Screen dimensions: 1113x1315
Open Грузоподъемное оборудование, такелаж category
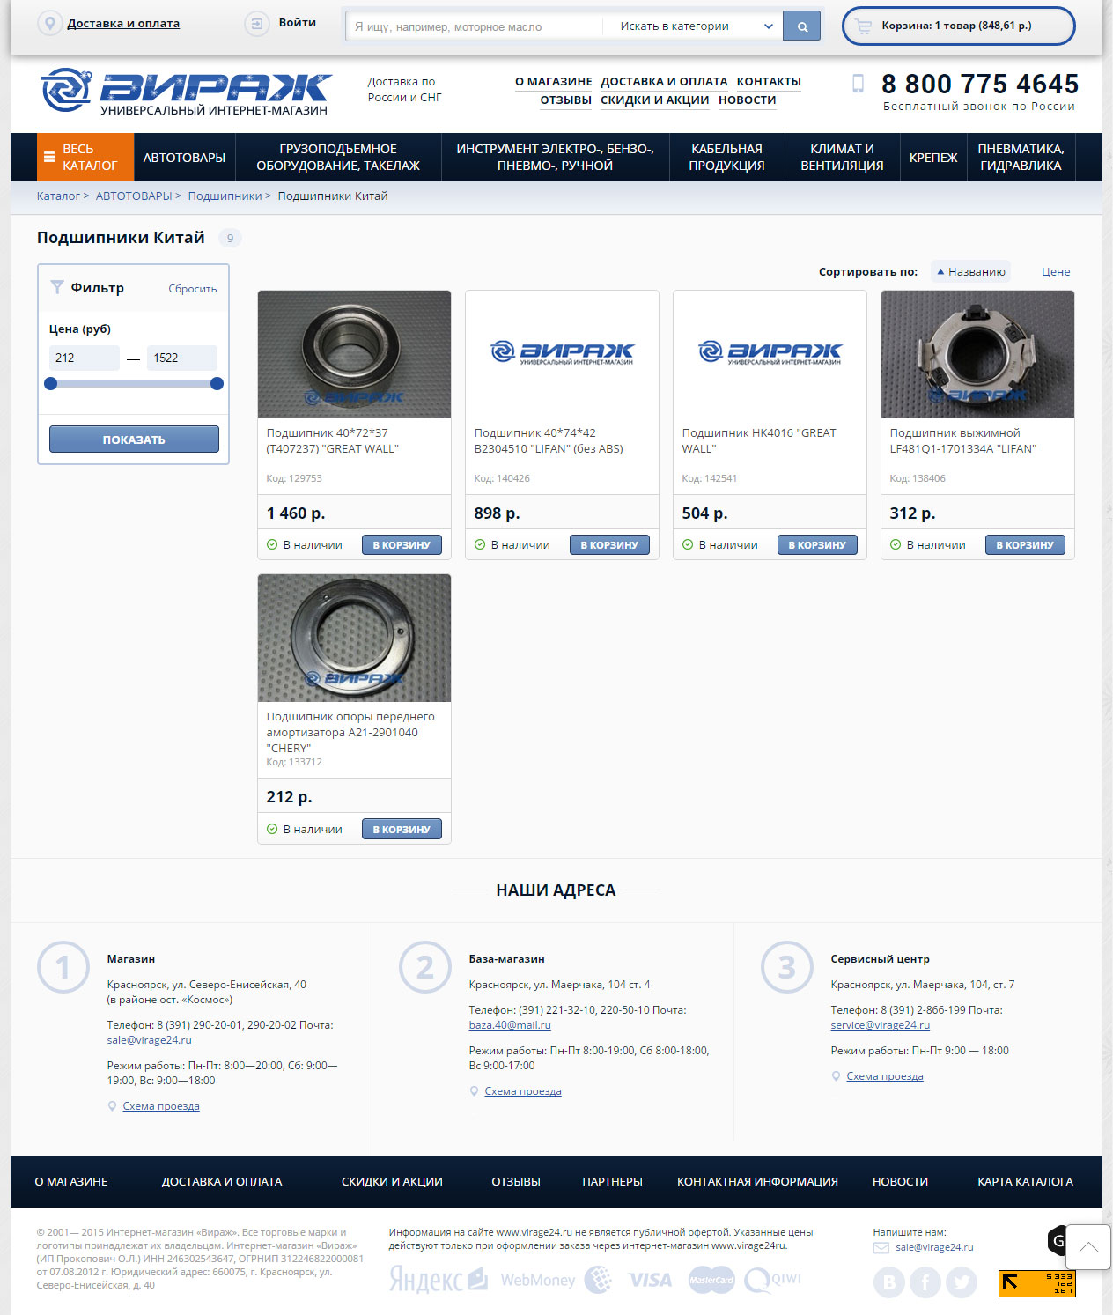[338, 158]
